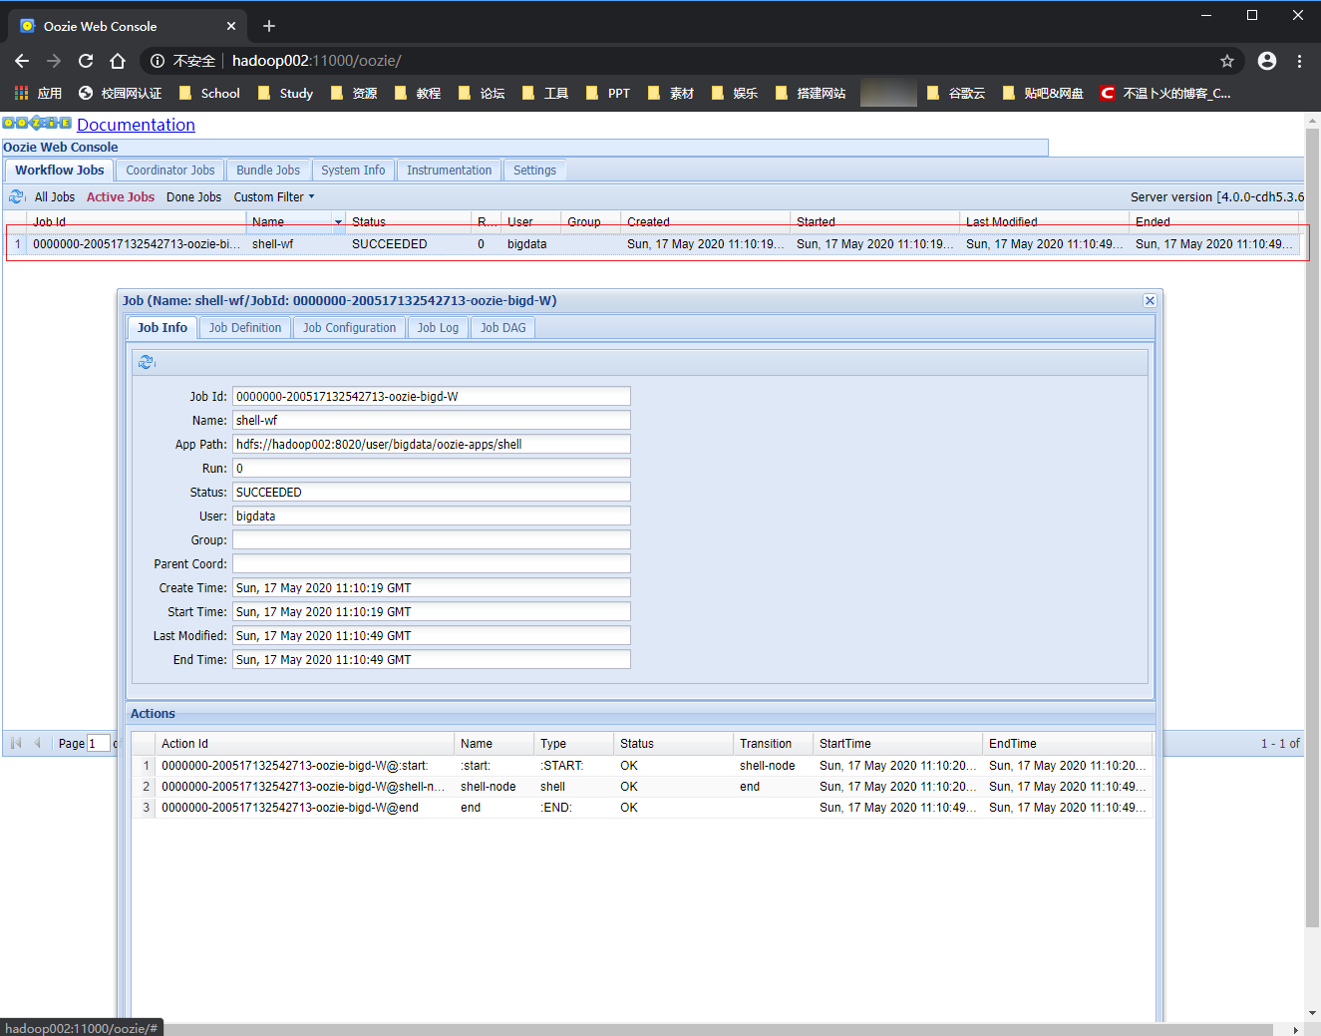Switch to Workflow Jobs tab
The height and width of the screenshot is (1036, 1321).
59,171
